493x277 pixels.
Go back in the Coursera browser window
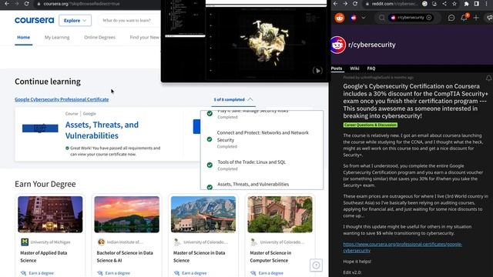point(7,4)
